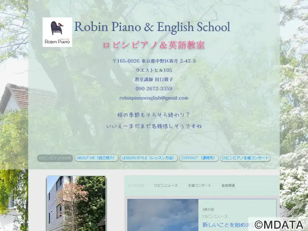The height and width of the screenshot is (231, 308).
Task: Click the phone number 090-2672-3359
Action: tap(154, 89)
